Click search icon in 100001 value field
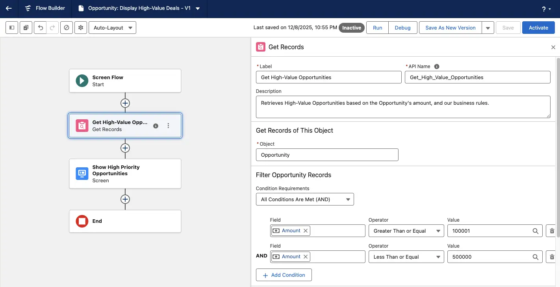The height and width of the screenshot is (287, 560). pos(535,231)
